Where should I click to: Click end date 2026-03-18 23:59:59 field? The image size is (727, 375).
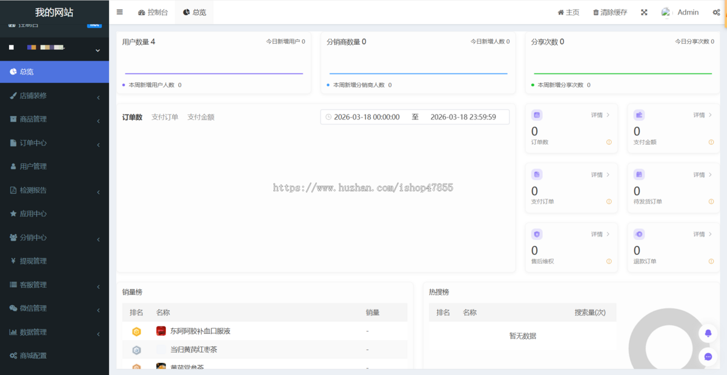463,117
